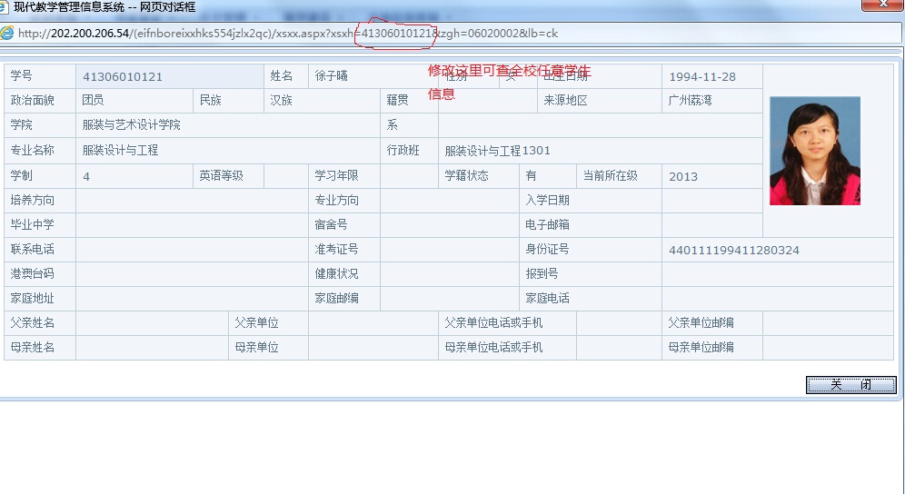This screenshot has height=494, width=905.
Task: Click the 父亲单位邮编 label cell
Action: click(x=712, y=323)
